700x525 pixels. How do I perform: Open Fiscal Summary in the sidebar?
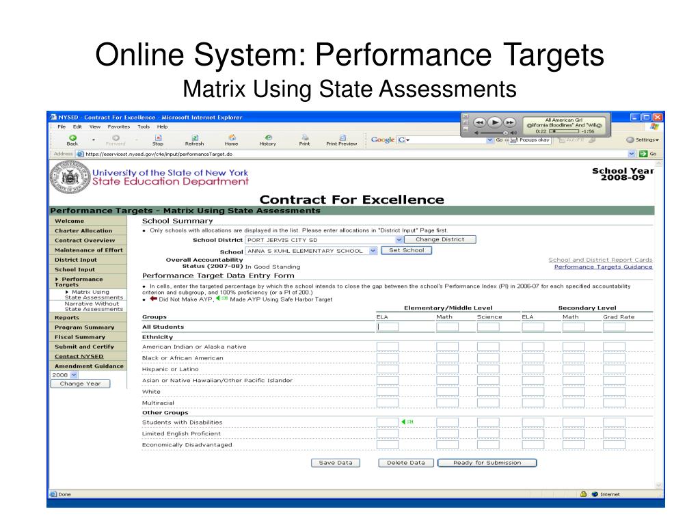click(88, 338)
